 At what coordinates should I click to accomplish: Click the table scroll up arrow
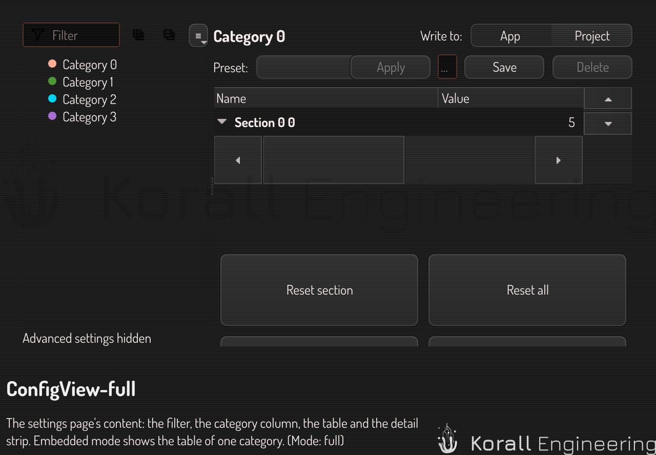point(608,99)
